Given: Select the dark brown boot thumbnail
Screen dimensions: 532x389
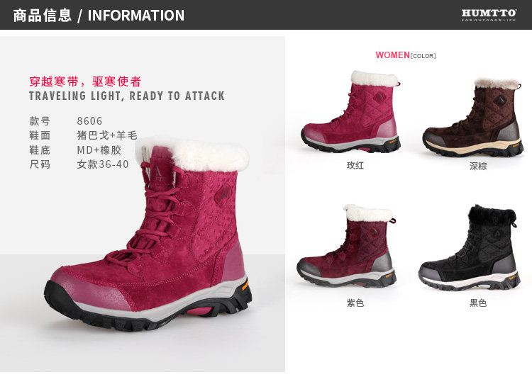Looking at the screenshot, I should pos(472,117).
